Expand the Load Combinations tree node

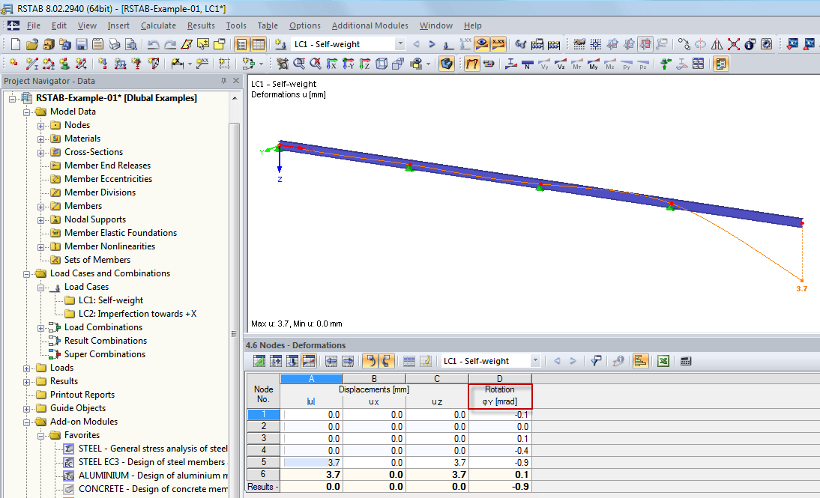[40, 328]
